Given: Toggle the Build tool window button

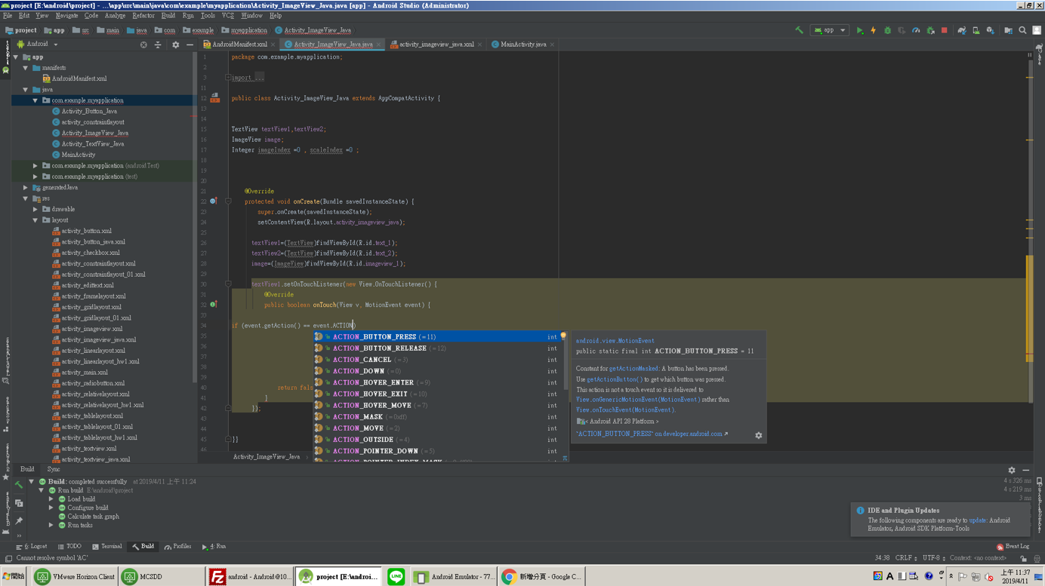Looking at the screenshot, I should click(x=143, y=546).
